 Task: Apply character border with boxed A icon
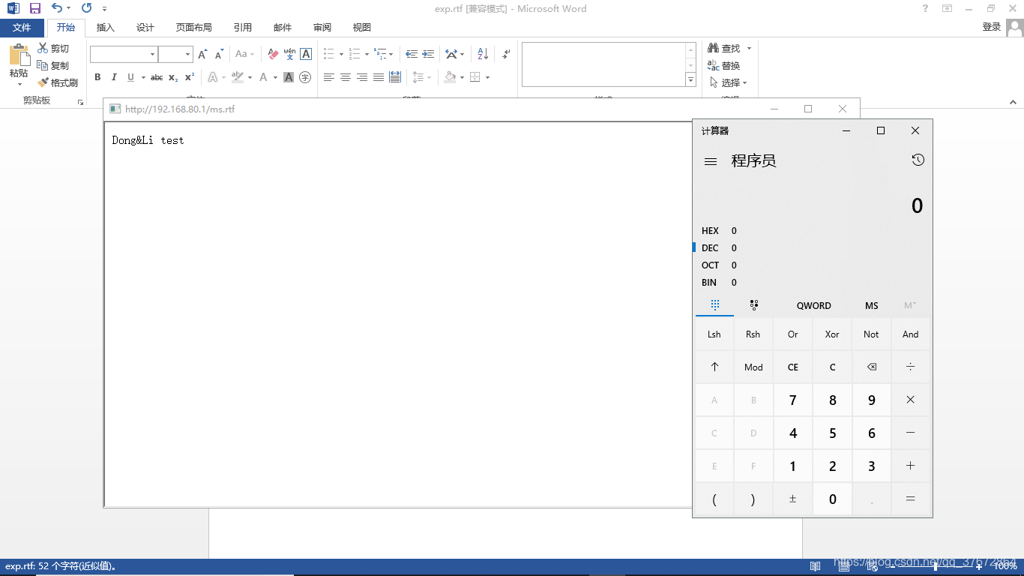(306, 54)
